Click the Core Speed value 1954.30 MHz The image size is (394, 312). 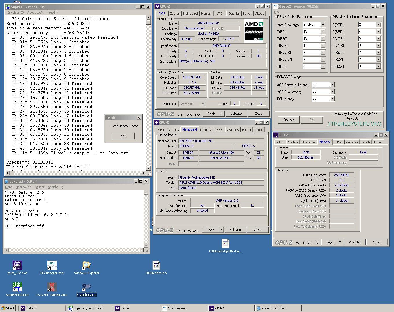pos(192,77)
